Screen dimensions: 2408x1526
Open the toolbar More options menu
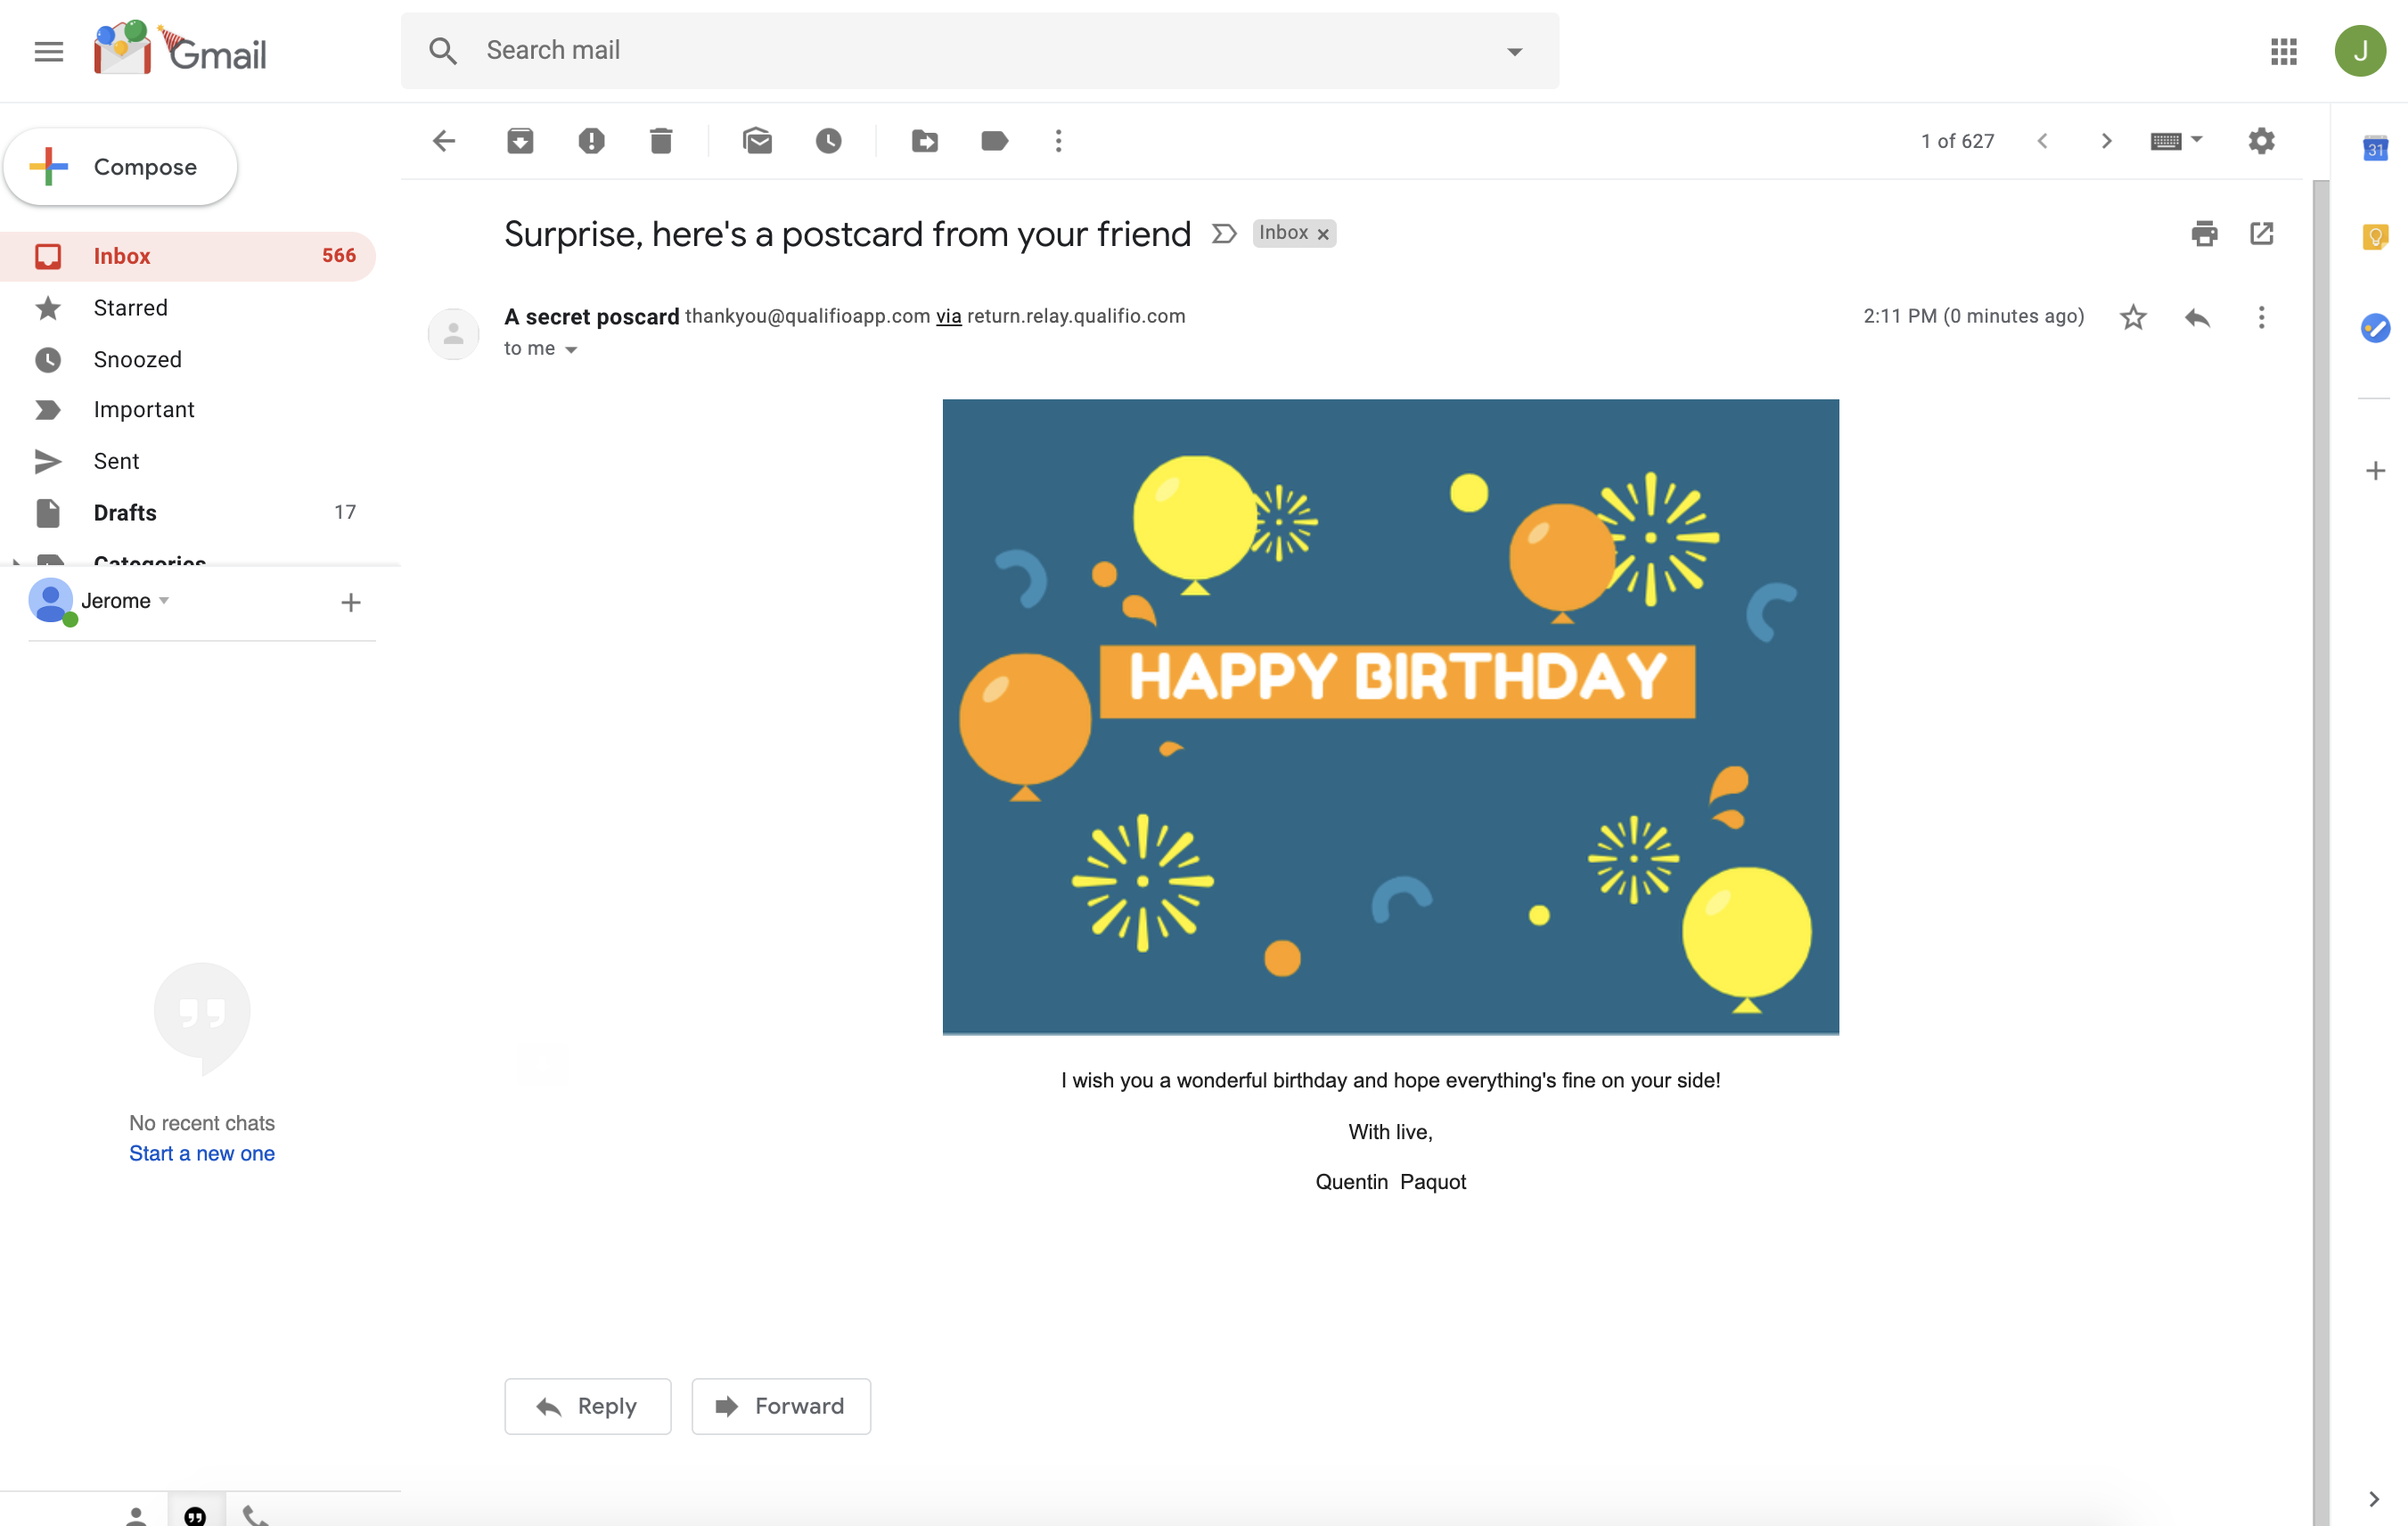click(x=1058, y=141)
